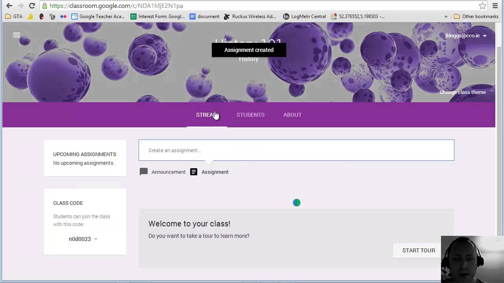Switch to the About tab
Viewport: 504px width, 283px height.
click(x=292, y=115)
